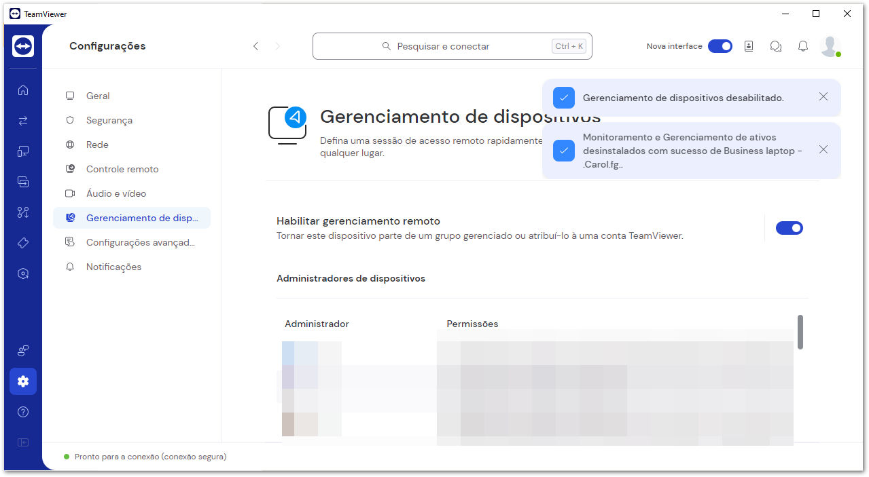869x477 pixels.
Task: Close the Monitoramento desinstalado notification
Action: pyautogui.click(x=823, y=150)
